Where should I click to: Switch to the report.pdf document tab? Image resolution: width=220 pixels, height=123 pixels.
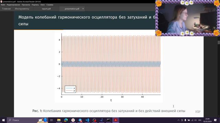(x=46, y=9)
